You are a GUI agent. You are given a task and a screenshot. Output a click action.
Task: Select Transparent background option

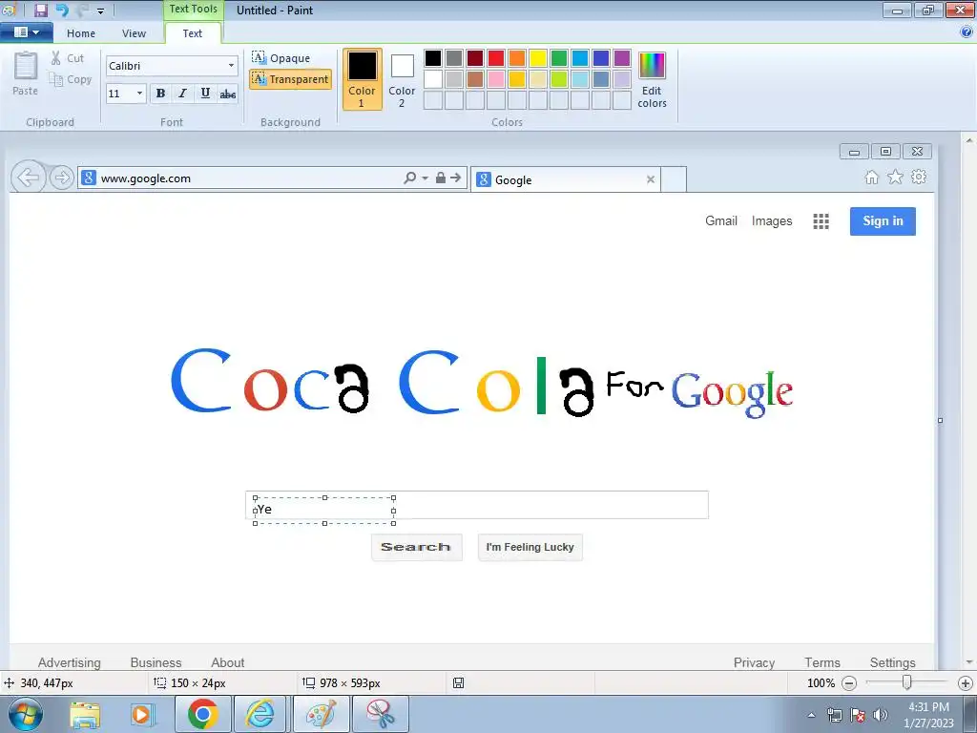[290, 79]
